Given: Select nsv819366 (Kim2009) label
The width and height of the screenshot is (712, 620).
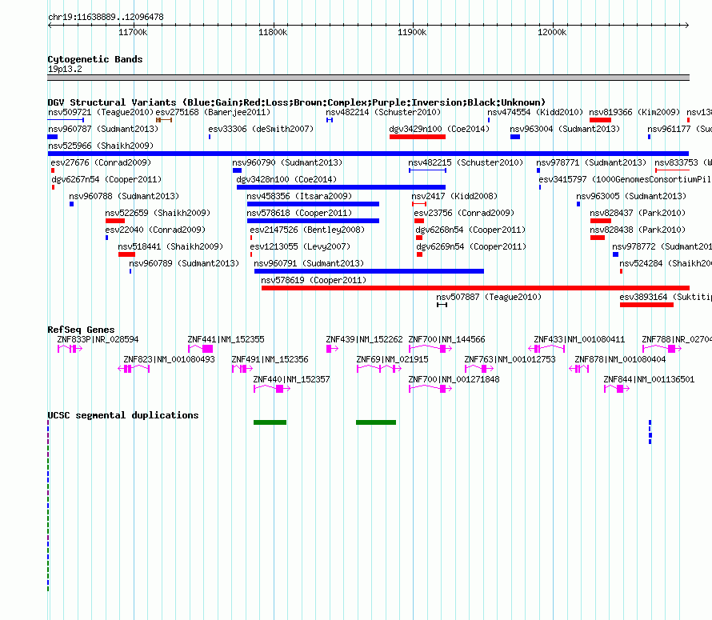Looking at the screenshot, I should [634, 112].
